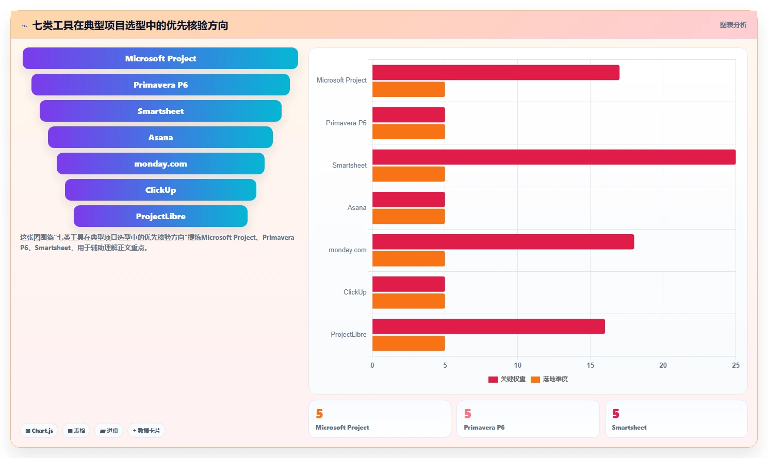This screenshot has width=768, height=458.
Task: Select the Asana funnel bar
Action: [160, 137]
